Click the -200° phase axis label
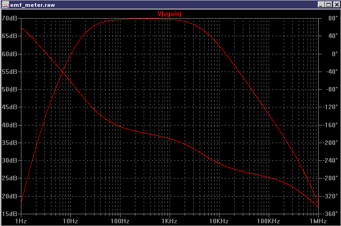This screenshot has height=226, width=341. [331, 143]
